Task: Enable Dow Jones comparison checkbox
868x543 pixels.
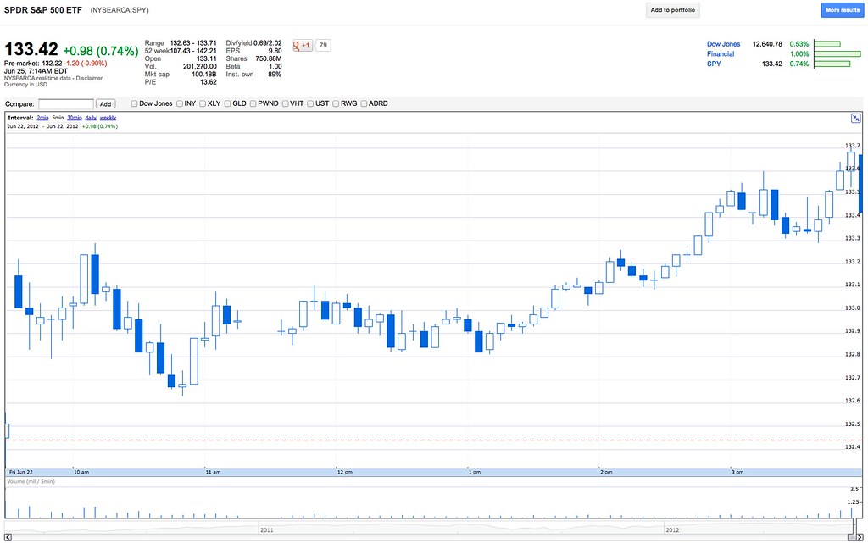Action: click(x=134, y=103)
